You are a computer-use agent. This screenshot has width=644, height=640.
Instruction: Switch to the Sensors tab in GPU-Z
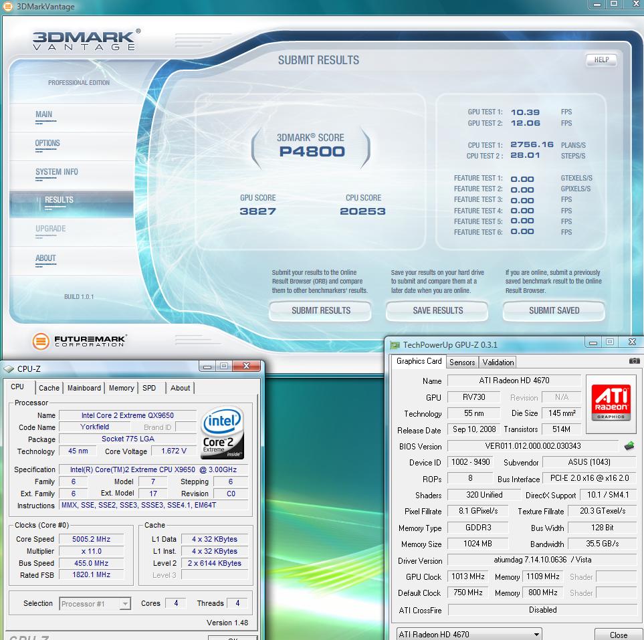462,362
